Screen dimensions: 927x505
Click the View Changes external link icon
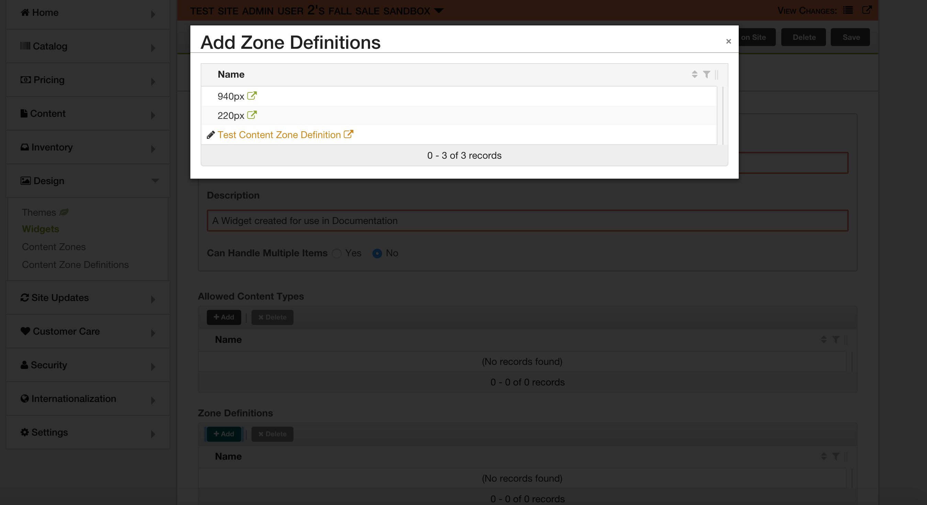click(867, 10)
